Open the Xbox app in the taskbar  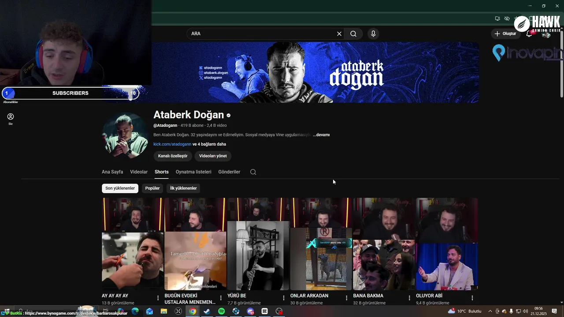(x=178, y=311)
